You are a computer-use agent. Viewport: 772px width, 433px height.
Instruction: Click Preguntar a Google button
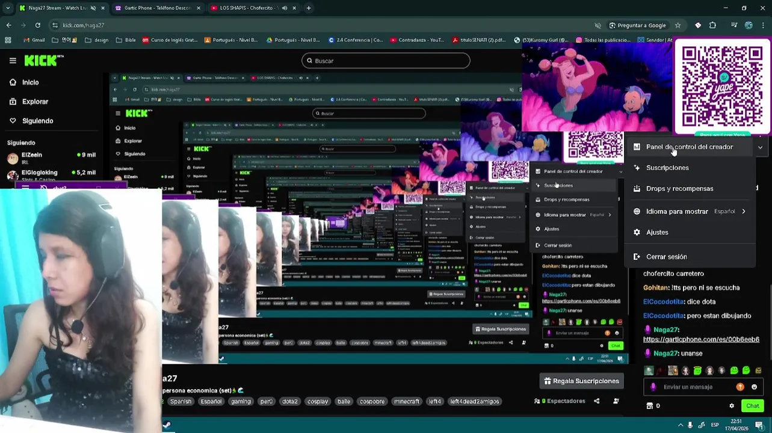click(637, 25)
